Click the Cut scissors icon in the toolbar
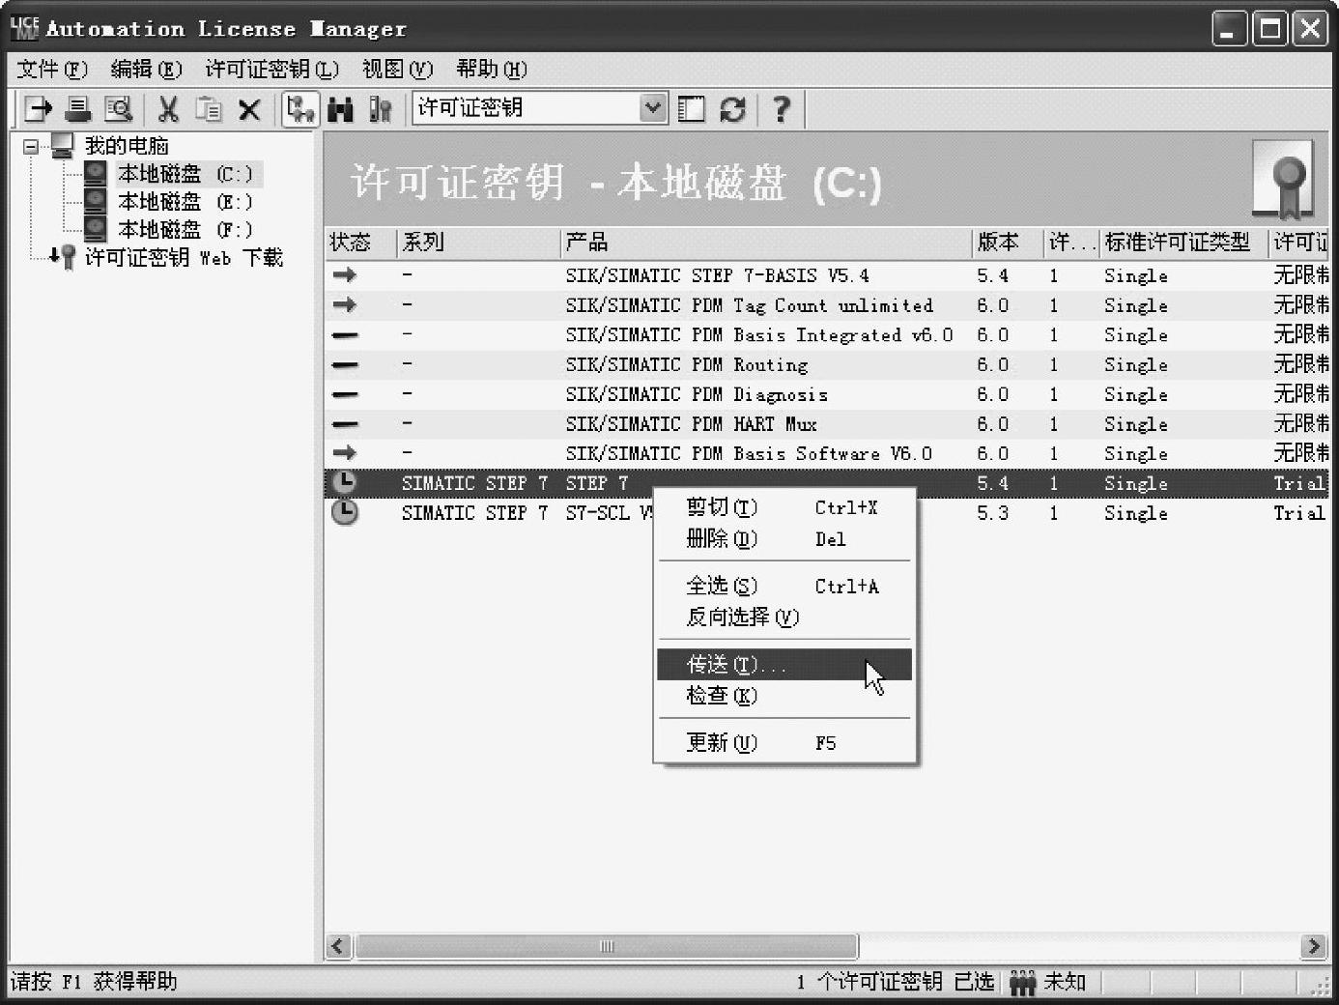Screen dimensions: 1339x1005 point(168,109)
